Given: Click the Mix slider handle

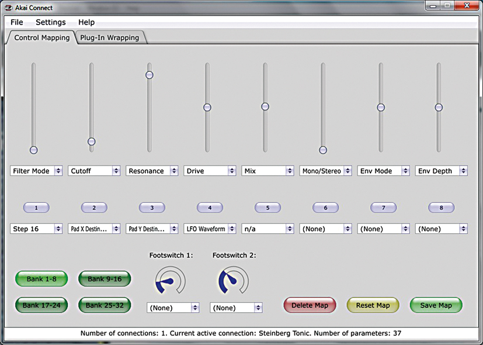Looking at the screenshot, I should [x=265, y=106].
